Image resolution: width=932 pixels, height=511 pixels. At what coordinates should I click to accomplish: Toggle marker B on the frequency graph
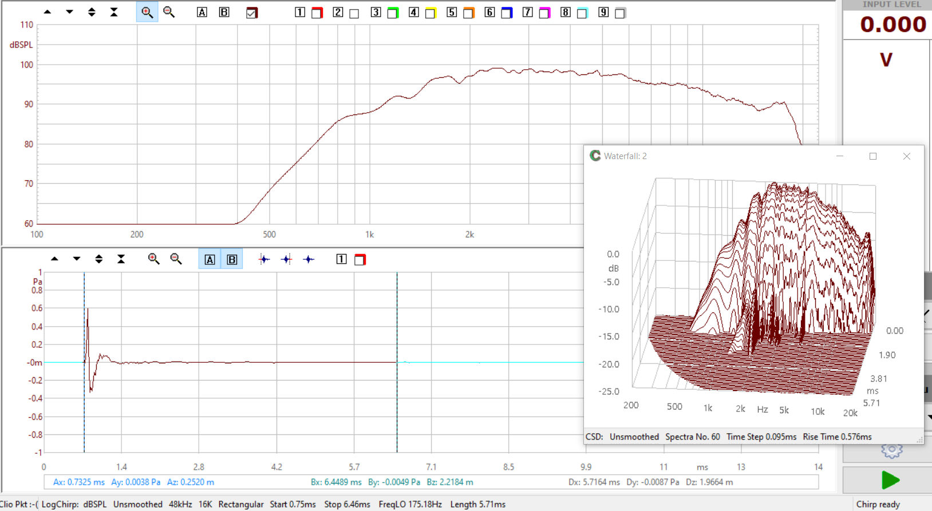tap(224, 12)
